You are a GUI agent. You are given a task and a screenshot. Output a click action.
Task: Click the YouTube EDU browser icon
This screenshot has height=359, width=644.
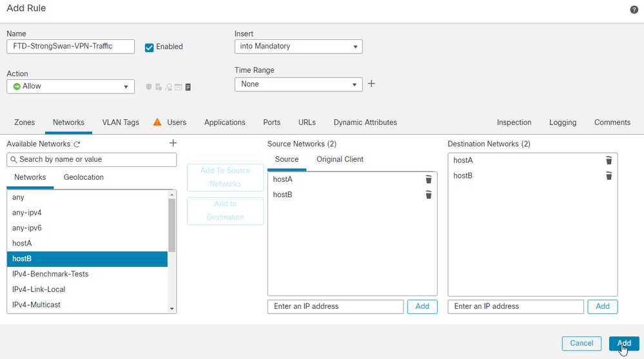[x=179, y=87]
